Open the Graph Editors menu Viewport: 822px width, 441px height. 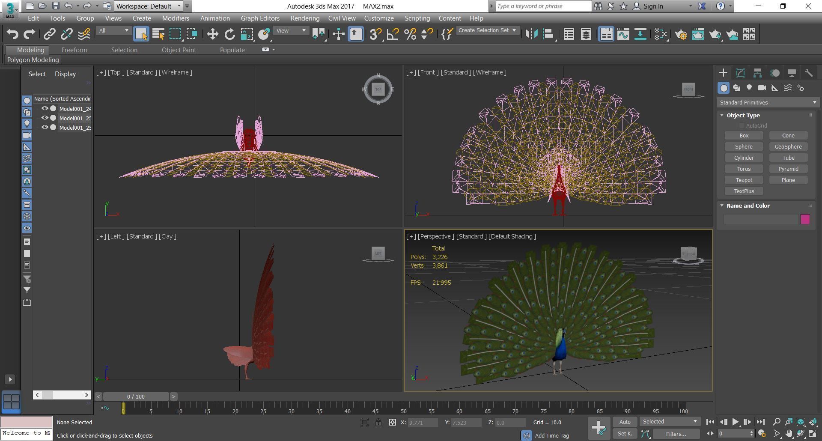point(260,18)
